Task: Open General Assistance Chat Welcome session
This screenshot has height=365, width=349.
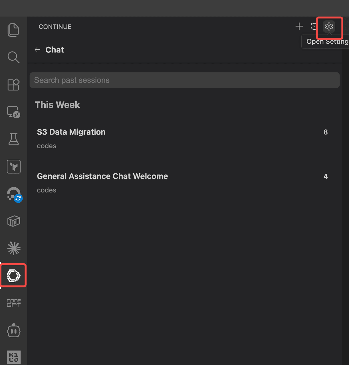Action: click(102, 176)
